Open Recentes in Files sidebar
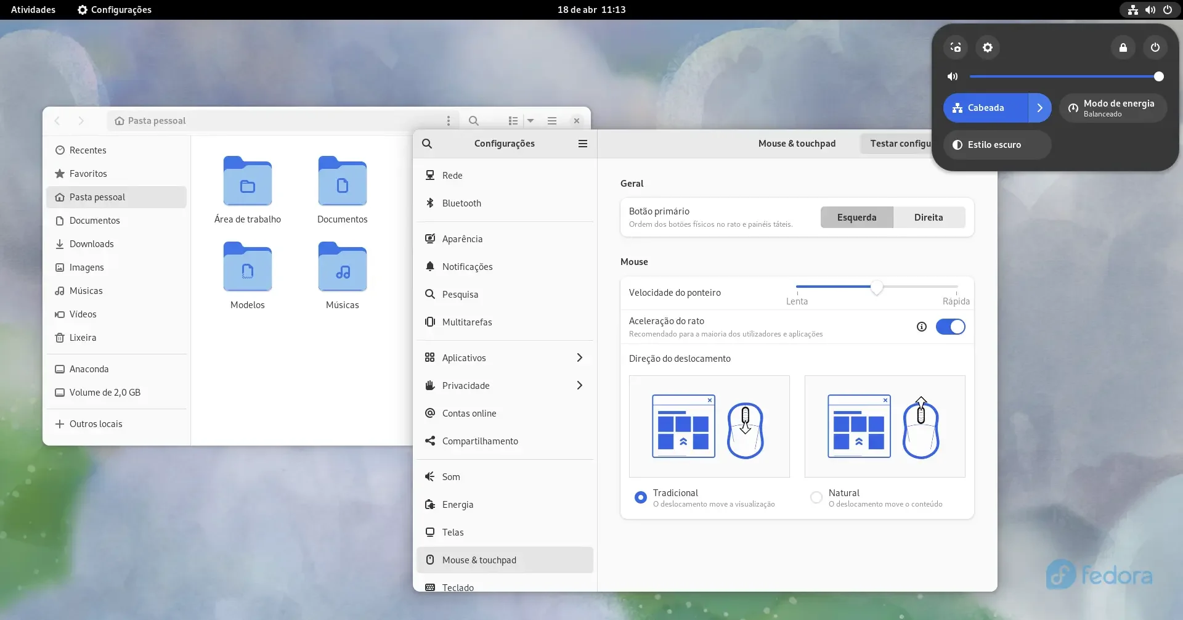 click(x=116, y=150)
